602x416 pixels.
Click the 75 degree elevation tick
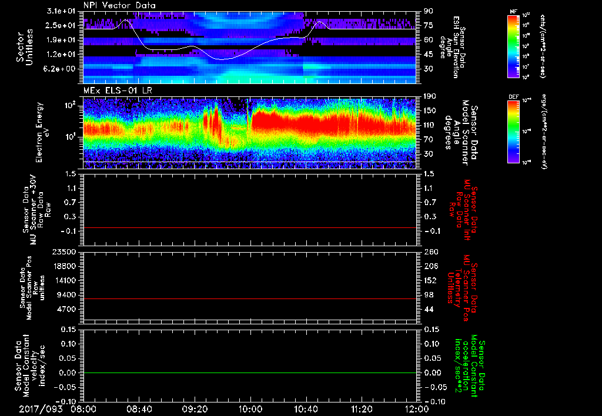(428, 25)
